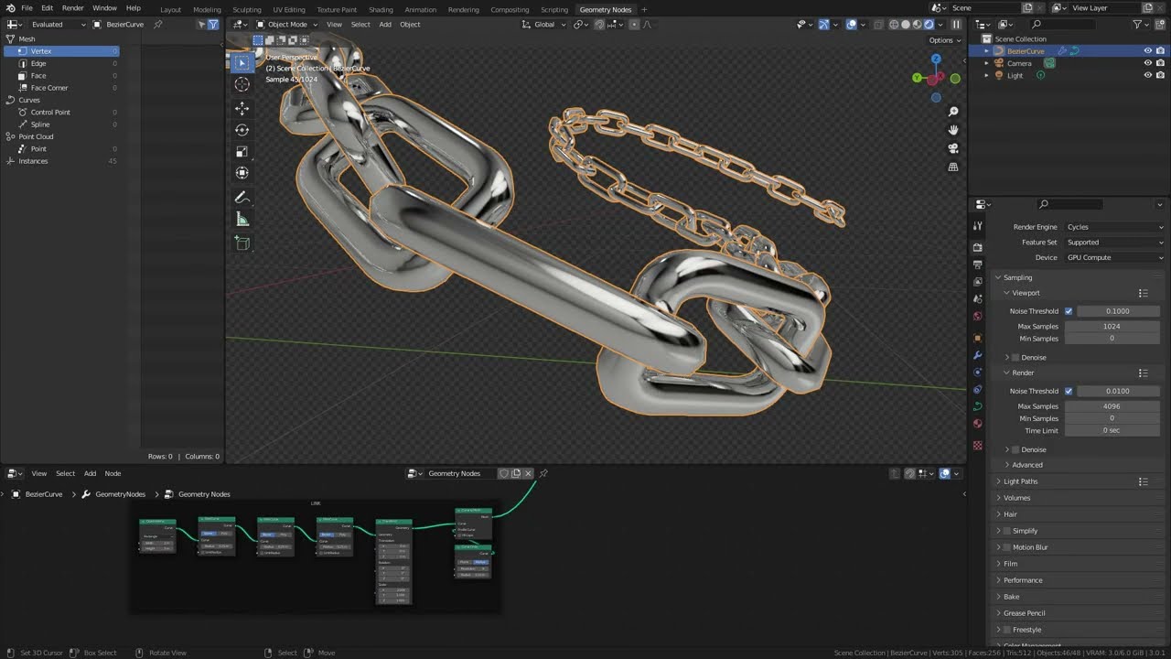Open the Render properties tab
Viewport: 1171px width, 659px height.
(977, 247)
